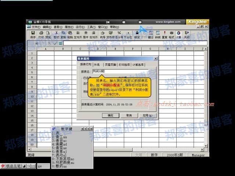Go to last IME candidate page

point(91,129)
